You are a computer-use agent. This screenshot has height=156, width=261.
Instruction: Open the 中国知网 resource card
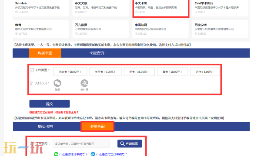pos(160,29)
